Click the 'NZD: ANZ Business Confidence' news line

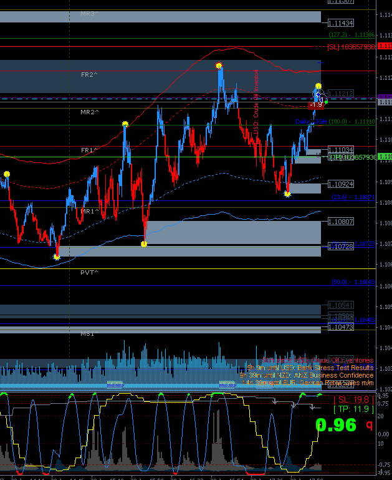[307, 375]
